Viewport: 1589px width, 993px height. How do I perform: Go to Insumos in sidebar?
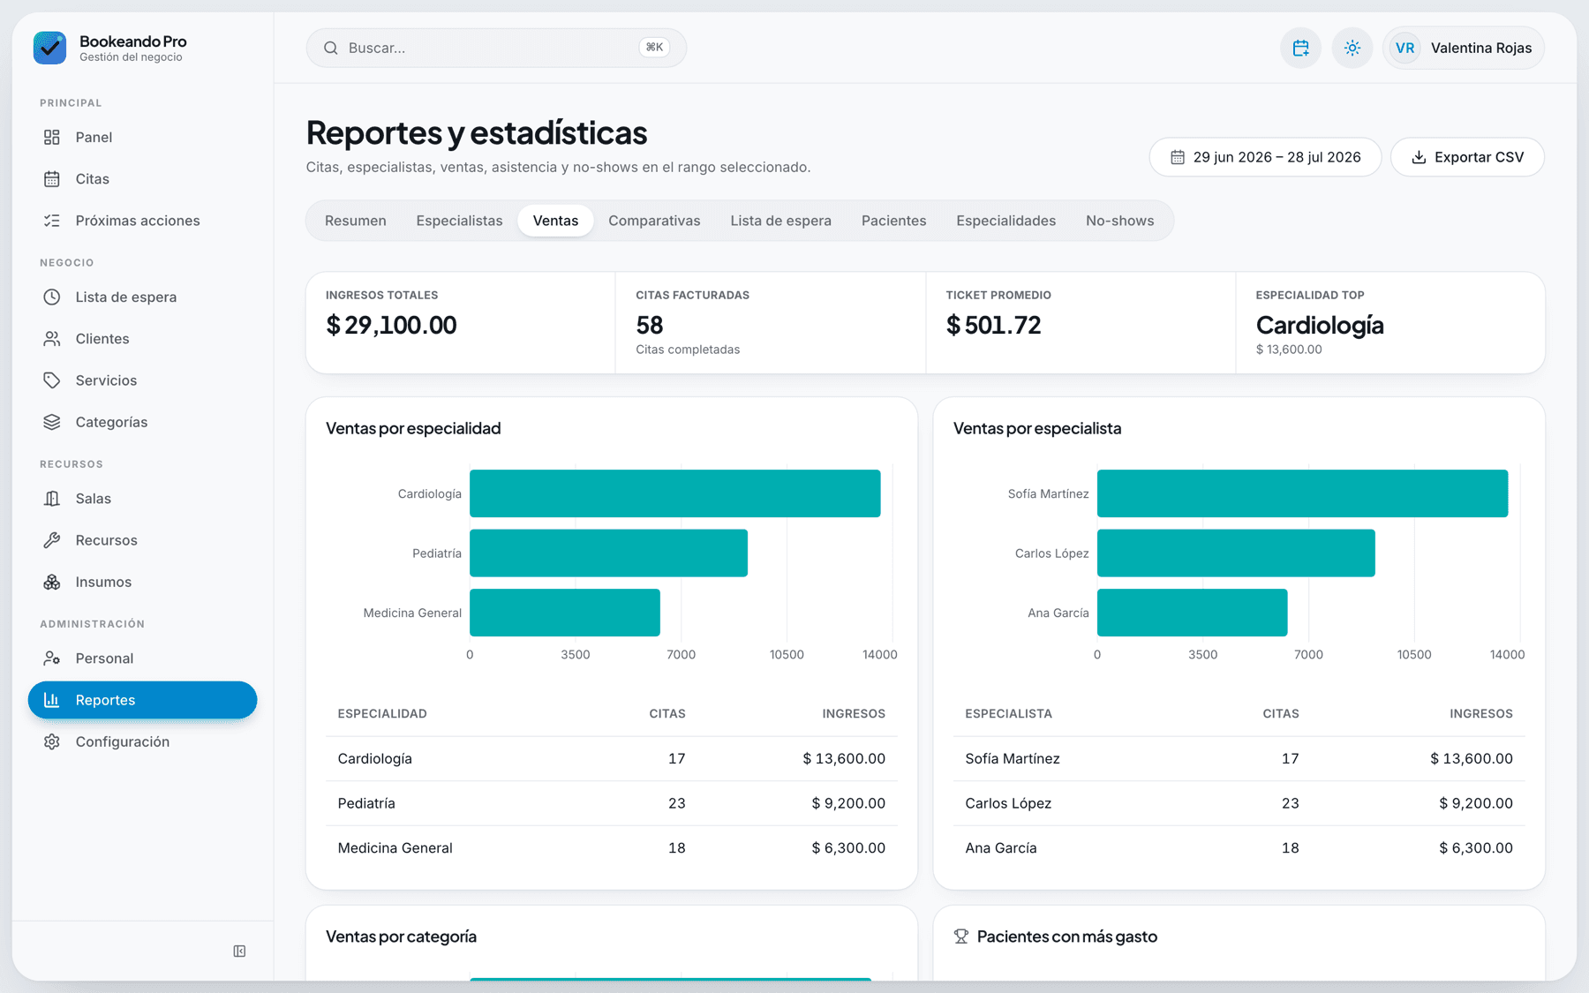tap(142, 582)
